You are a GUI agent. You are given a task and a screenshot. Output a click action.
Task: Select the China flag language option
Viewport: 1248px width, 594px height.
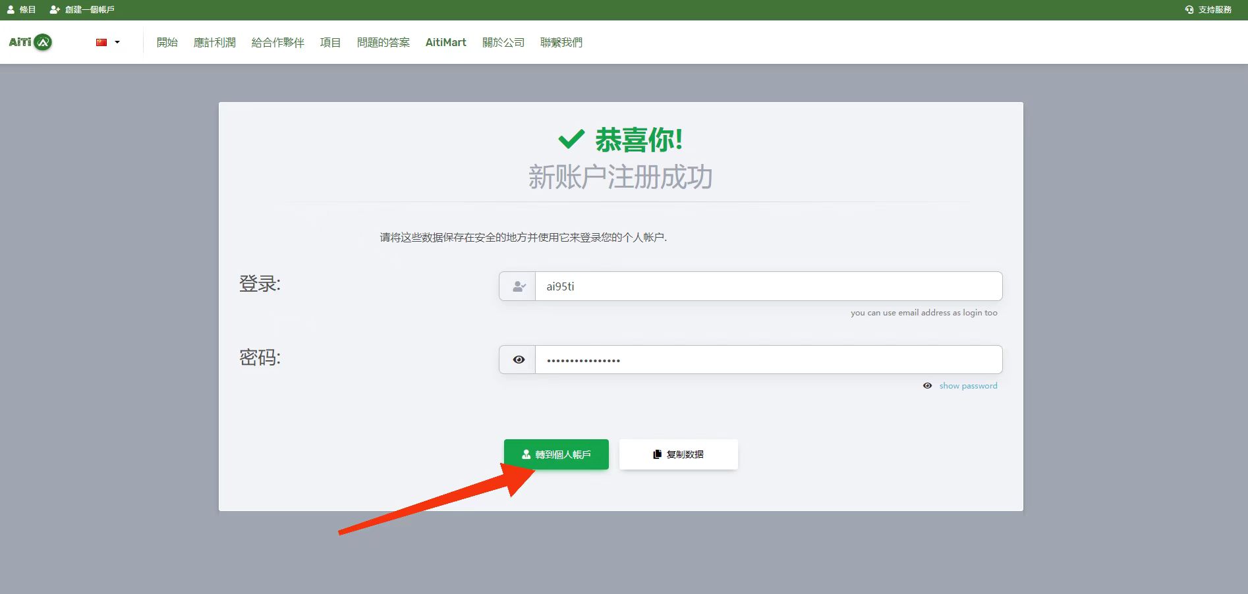(x=100, y=41)
